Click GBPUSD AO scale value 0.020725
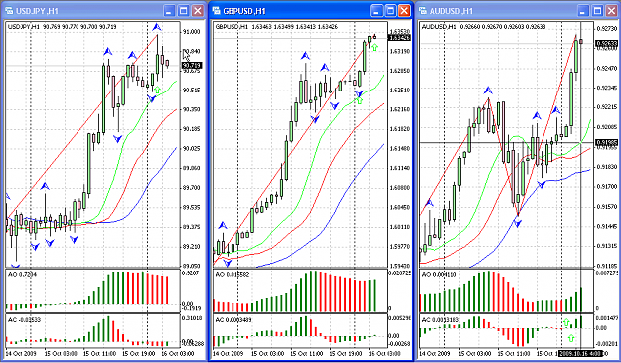621x363 pixels. 399,273
